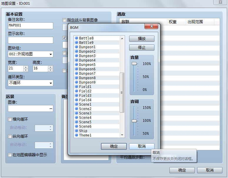Increase the 宽度 value with up arrow
Screen dimensions: 228x178
(x=26, y=67)
